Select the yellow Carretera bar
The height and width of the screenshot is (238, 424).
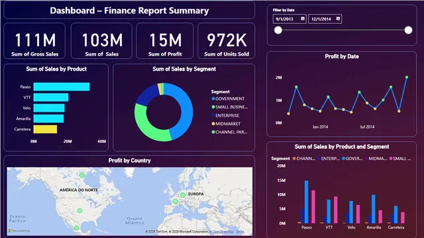(45, 129)
